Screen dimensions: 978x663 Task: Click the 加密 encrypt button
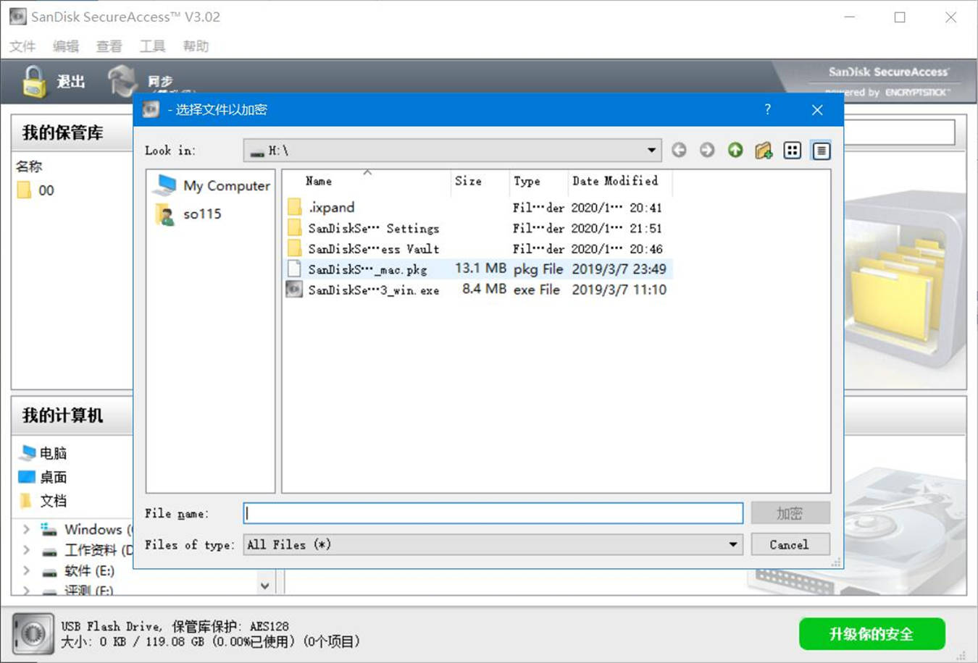click(790, 513)
